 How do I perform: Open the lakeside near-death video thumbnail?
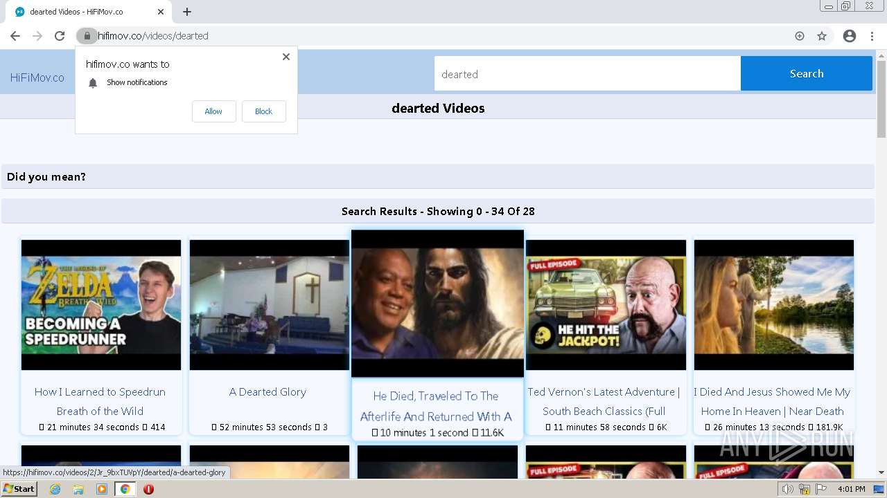click(x=774, y=305)
